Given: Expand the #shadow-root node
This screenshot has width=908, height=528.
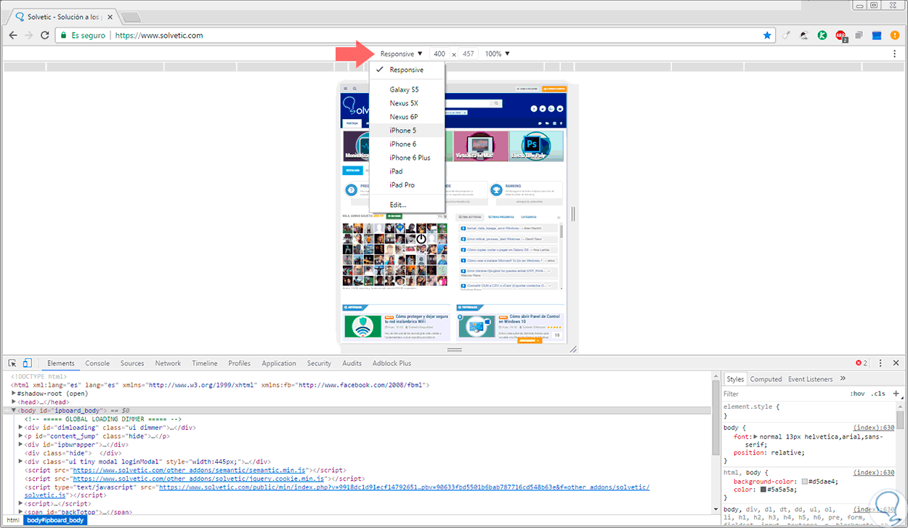Looking at the screenshot, I should pyautogui.click(x=15, y=394).
